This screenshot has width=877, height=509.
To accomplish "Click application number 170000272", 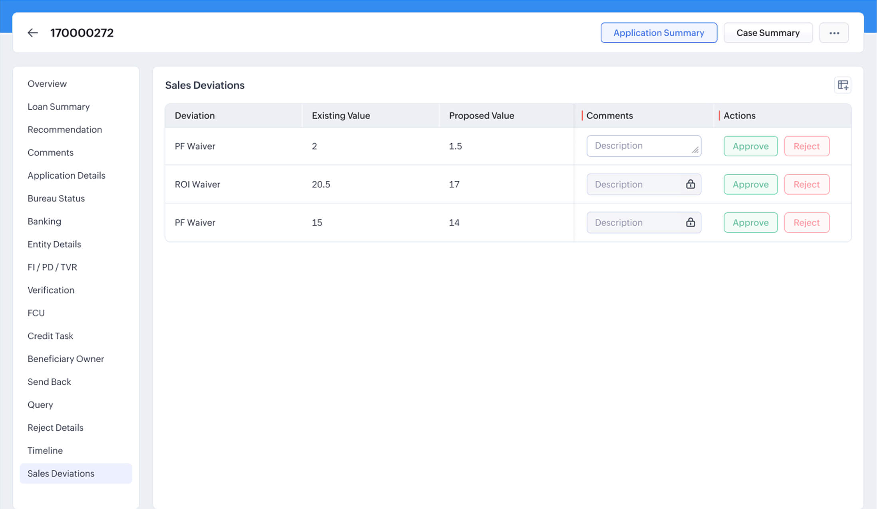I will point(82,33).
